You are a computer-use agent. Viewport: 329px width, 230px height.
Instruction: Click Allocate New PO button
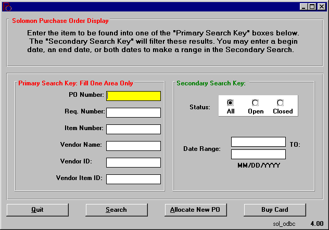click(x=195, y=210)
